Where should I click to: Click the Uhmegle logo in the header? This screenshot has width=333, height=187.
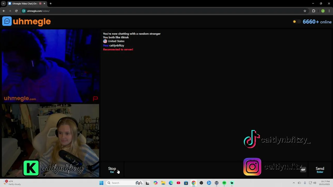click(27, 21)
